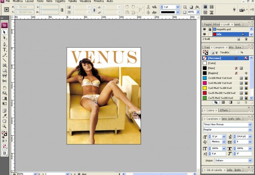Select the Selection tool (black arrow)
This screenshot has width=255, height=175.
4,32
